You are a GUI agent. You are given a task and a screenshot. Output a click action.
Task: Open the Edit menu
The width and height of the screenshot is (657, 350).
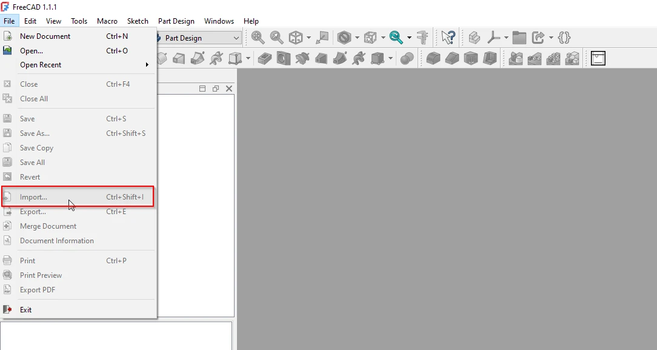(x=30, y=21)
